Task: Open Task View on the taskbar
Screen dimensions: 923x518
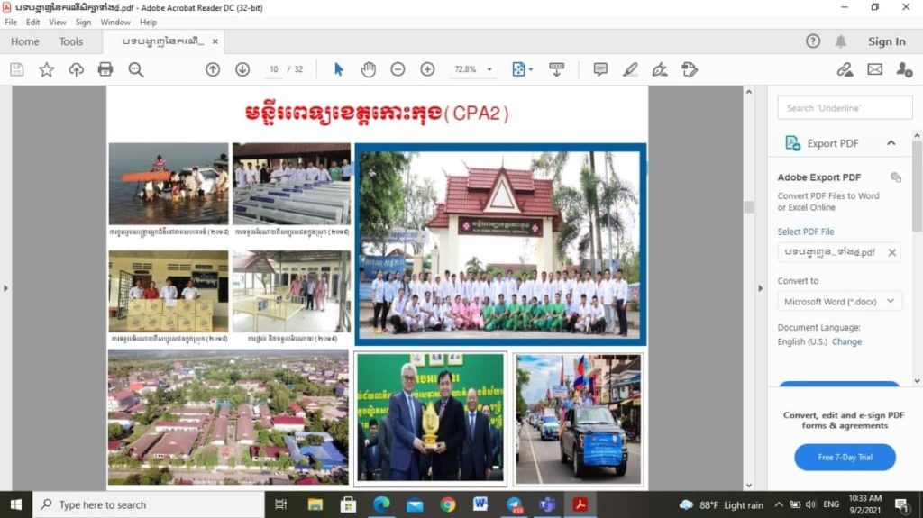Action: tap(281, 504)
